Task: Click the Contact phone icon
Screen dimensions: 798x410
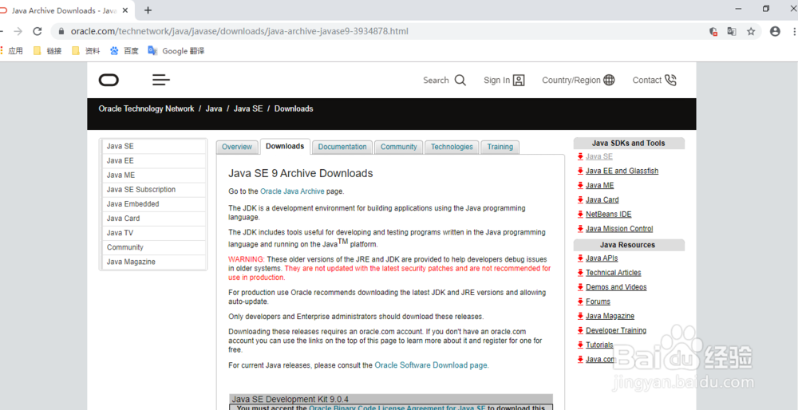Action: click(671, 81)
